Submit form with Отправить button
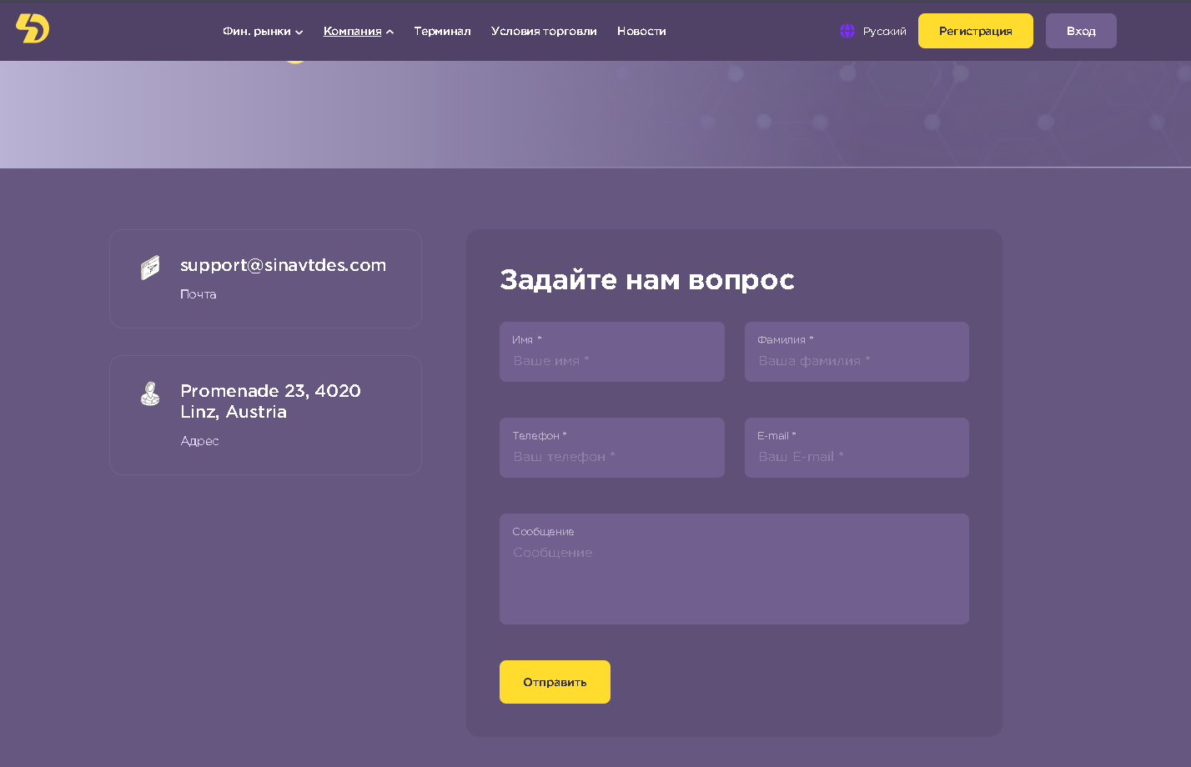 (555, 682)
